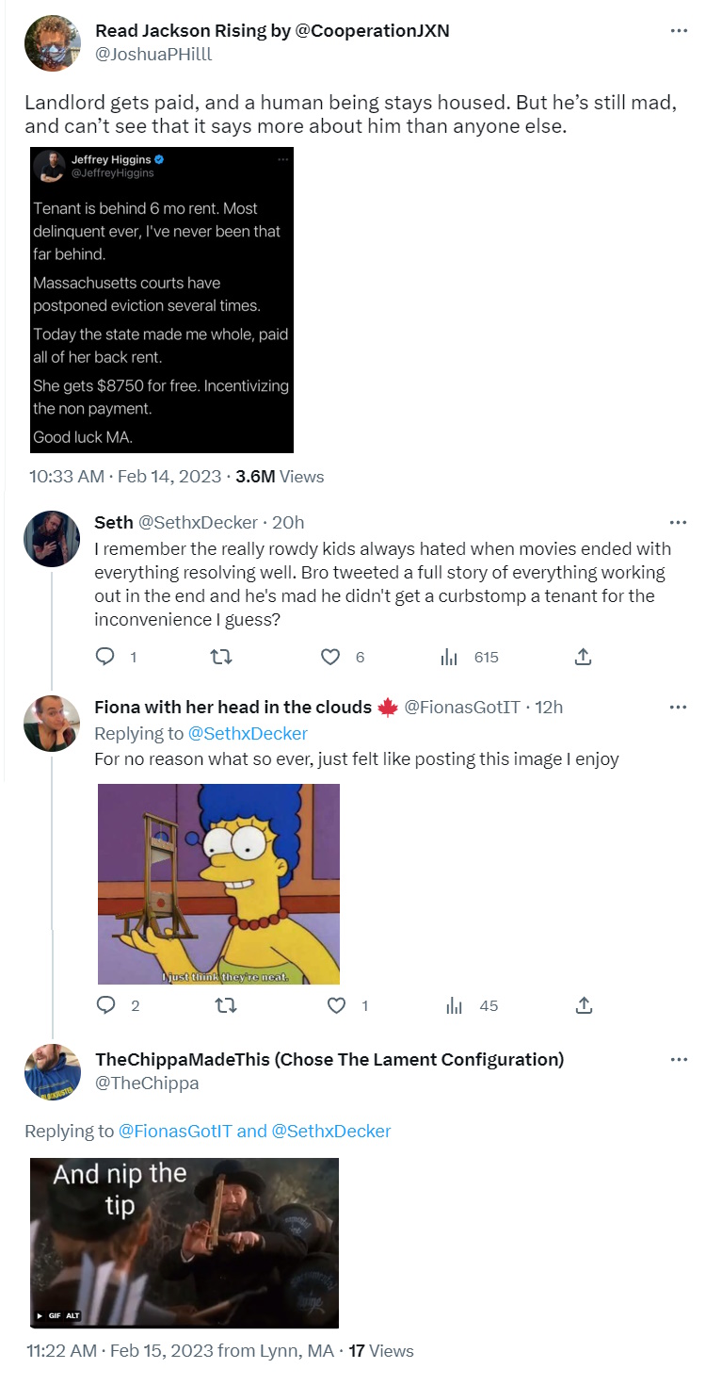Open Marge Simpson guillotine image
This screenshot has width=706, height=1385.
[x=218, y=884]
